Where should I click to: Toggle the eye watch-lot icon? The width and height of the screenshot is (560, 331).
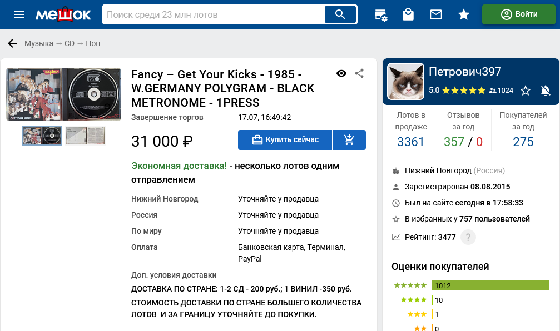(341, 73)
